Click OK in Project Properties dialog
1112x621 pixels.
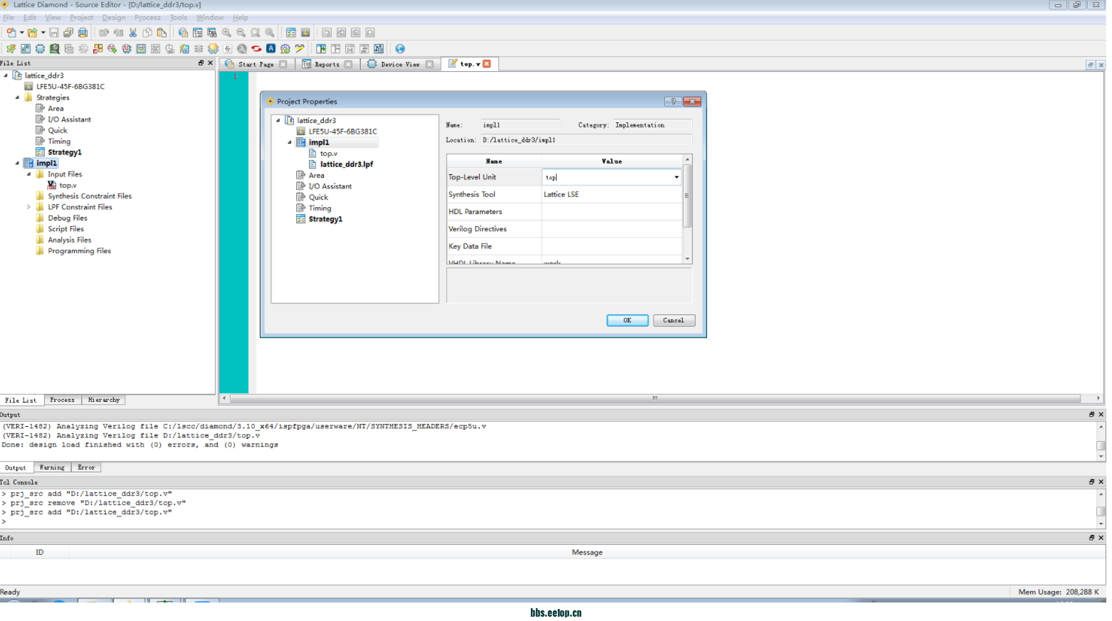point(627,321)
